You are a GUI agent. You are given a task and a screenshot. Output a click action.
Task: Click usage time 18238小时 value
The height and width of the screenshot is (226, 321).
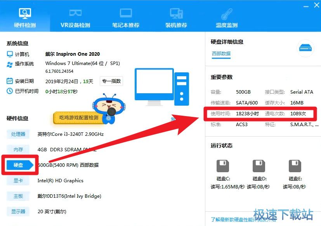click(x=247, y=114)
